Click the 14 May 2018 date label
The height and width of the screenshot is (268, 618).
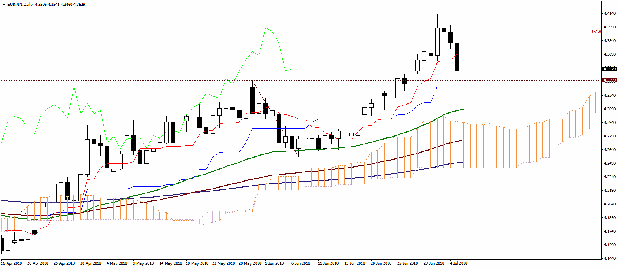tap(170, 263)
